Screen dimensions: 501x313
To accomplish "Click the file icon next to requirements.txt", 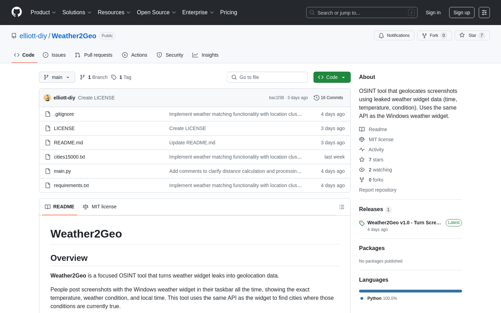I will (48, 185).
